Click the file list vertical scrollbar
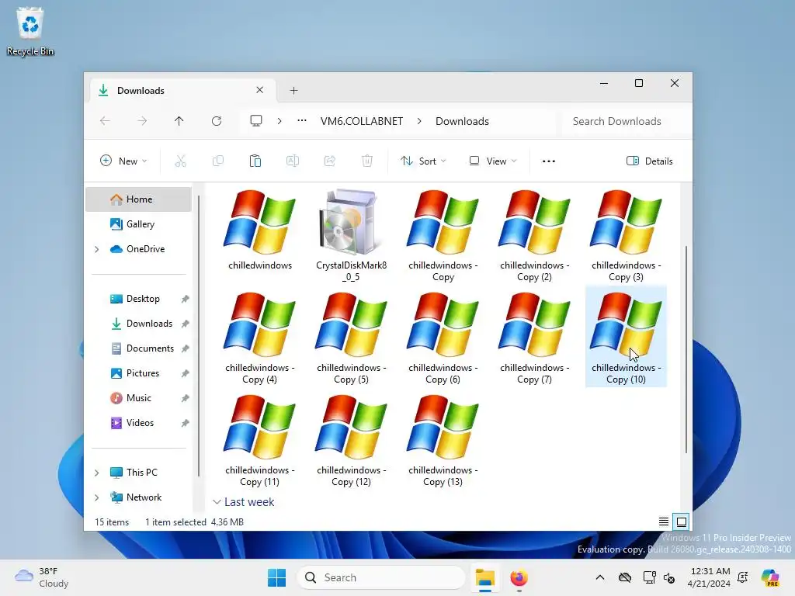The height and width of the screenshot is (596, 795). pyautogui.click(x=686, y=349)
